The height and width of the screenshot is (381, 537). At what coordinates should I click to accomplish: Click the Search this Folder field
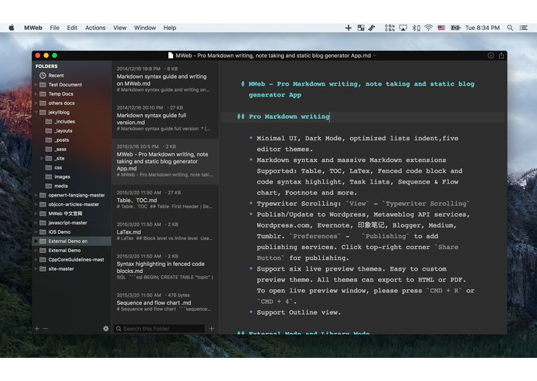coord(160,329)
